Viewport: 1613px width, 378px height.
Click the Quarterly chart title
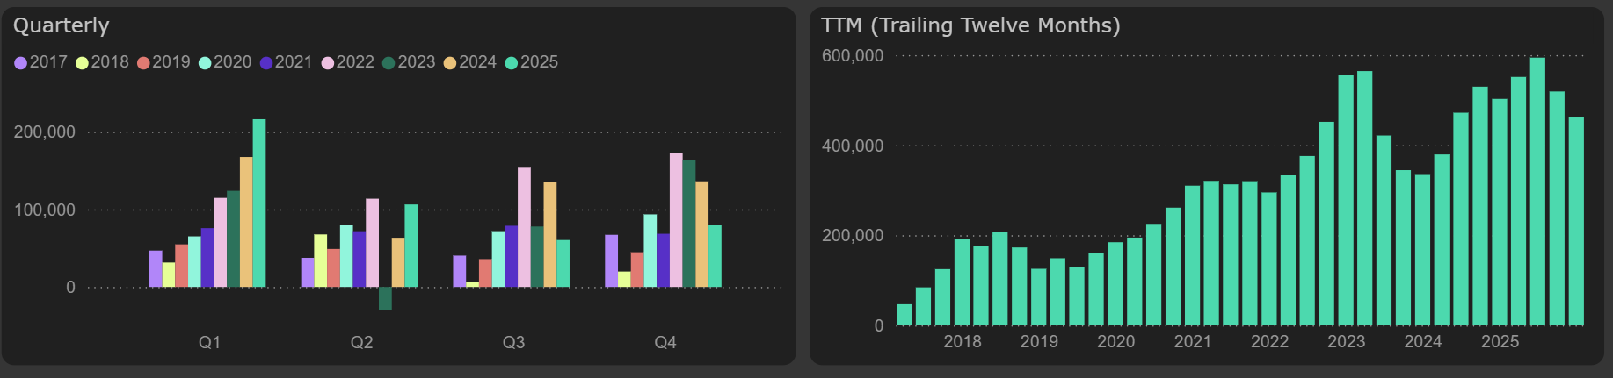point(62,25)
